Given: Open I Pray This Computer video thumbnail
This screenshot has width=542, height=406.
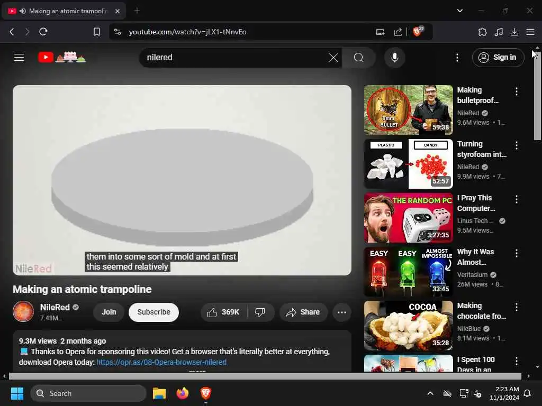Looking at the screenshot, I should pyautogui.click(x=408, y=218).
